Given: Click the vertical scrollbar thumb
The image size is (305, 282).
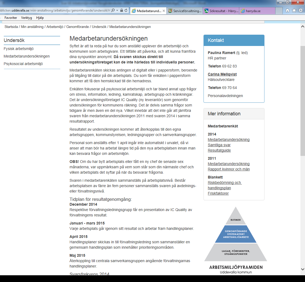Looking at the screenshot, I should (x=303, y=101).
